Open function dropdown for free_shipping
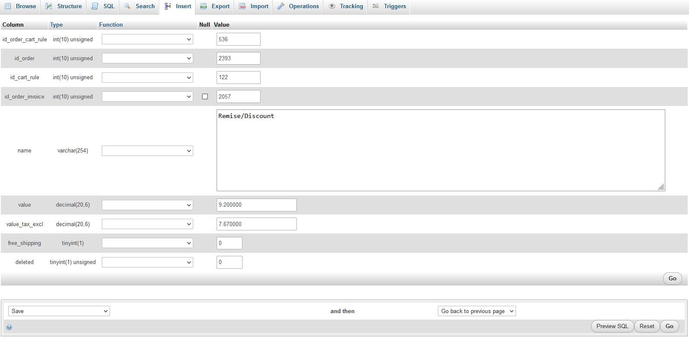Screen dimensions: 689x345 pos(147,243)
